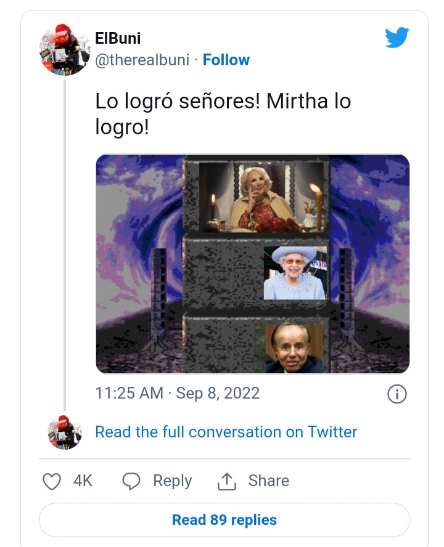Viewport: 444px width, 547px height.
Task: Click the Share text label
Action: click(x=268, y=481)
